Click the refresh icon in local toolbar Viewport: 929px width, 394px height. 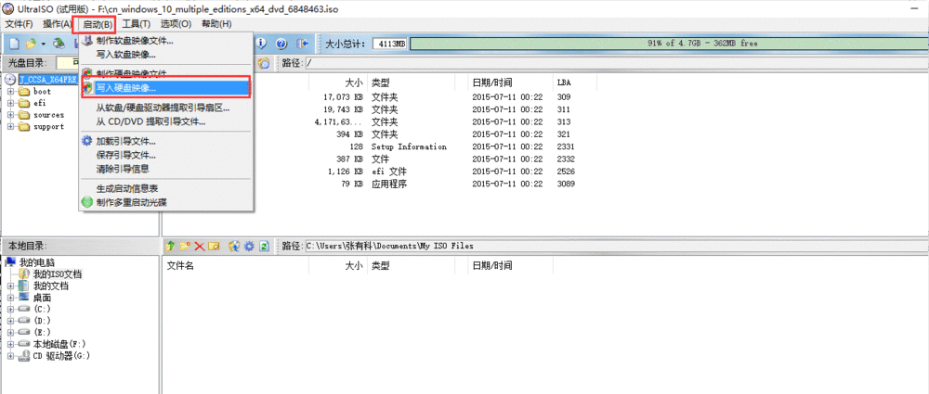(264, 246)
